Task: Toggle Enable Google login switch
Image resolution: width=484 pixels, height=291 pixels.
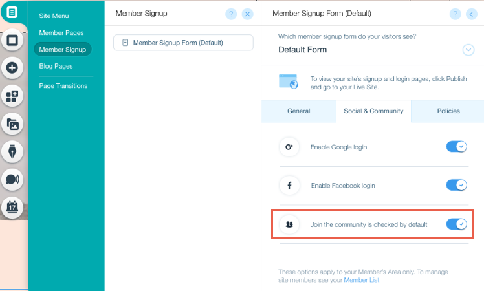Action: pos(457,147)
